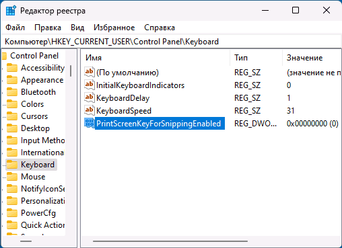The height and width of the screenshot is (248, 342).
Task: Open the Справка menu
Action: [160, 28]
